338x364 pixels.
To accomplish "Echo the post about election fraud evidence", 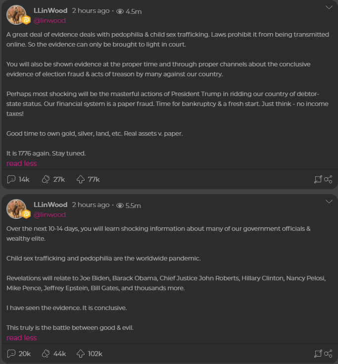I will click(x=46, y=179).
